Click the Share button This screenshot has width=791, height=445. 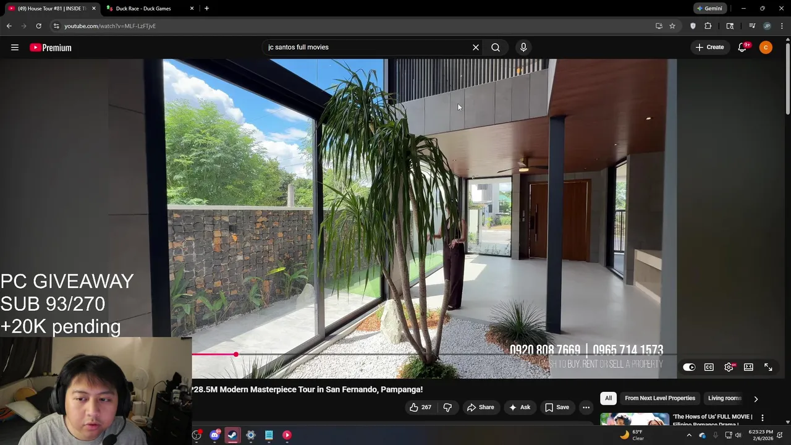coord(481,407)
